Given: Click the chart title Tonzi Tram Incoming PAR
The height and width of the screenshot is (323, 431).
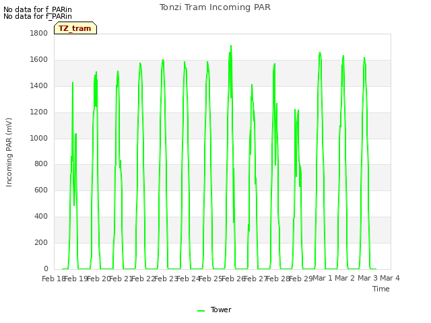Looking at the screenshot, I should [x=215, y=7].
